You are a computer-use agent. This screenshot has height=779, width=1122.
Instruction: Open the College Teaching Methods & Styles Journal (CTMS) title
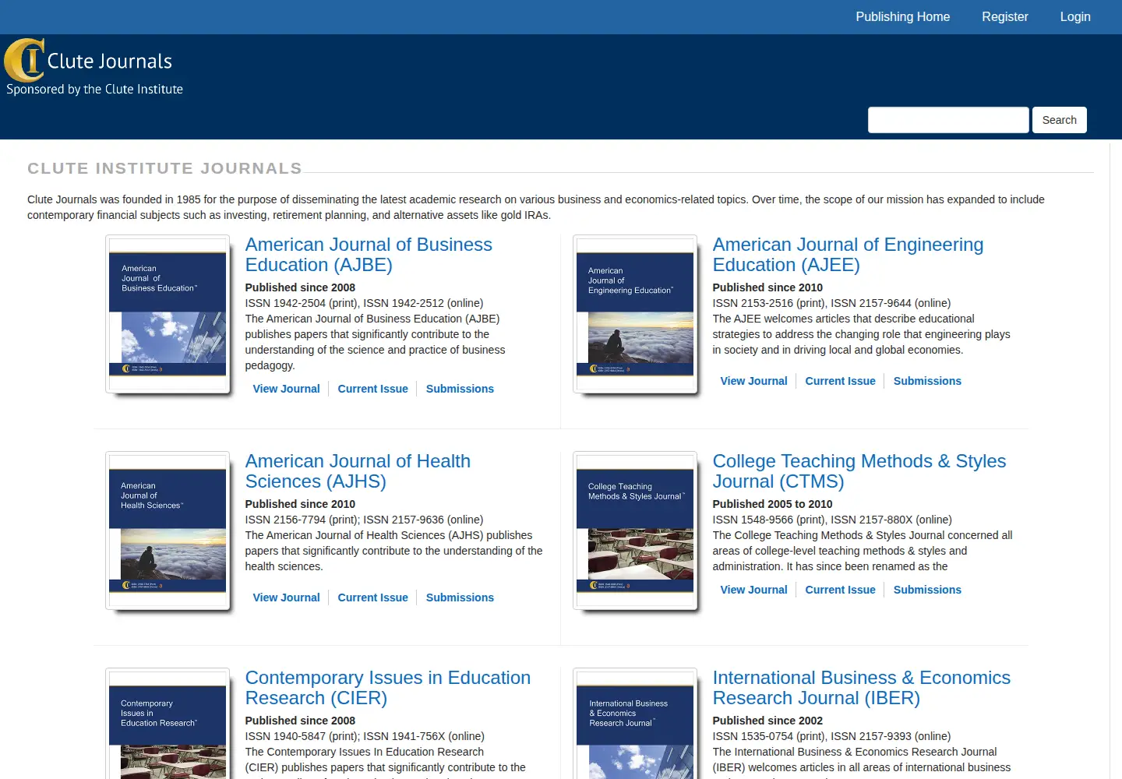[859, 471]
